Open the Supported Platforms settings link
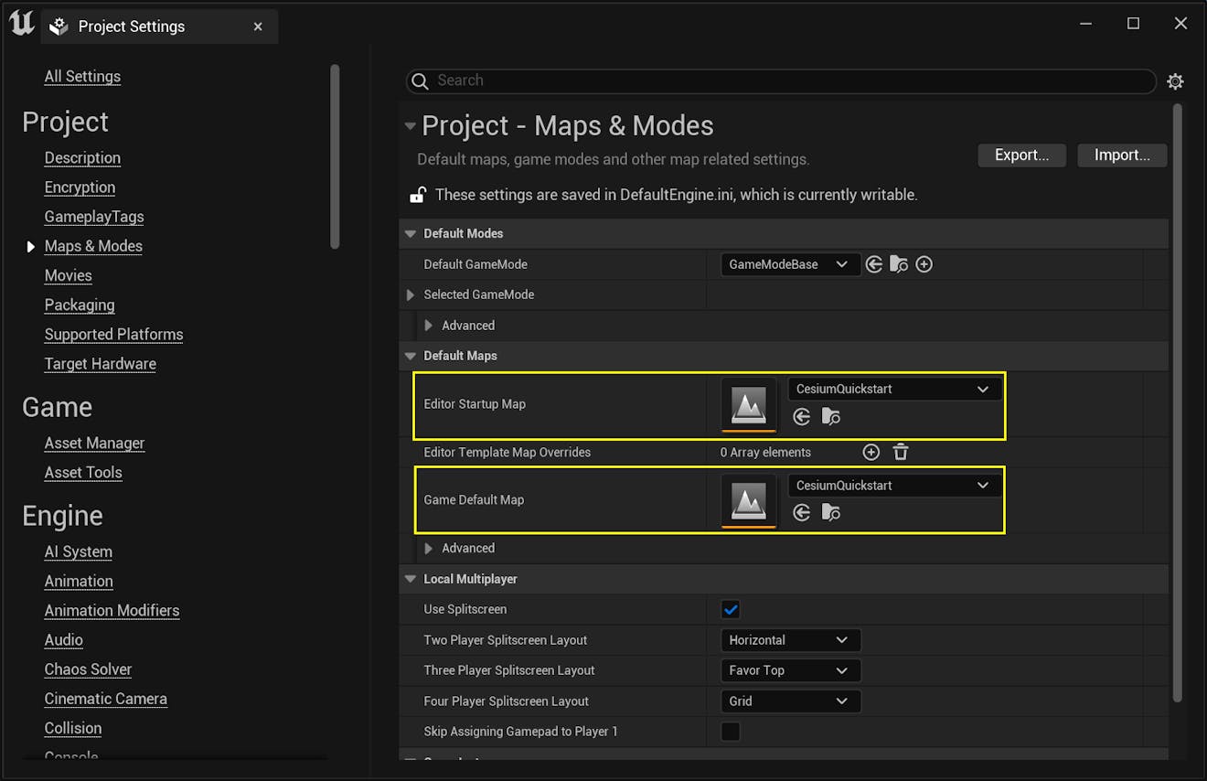 tap(113, 334)
